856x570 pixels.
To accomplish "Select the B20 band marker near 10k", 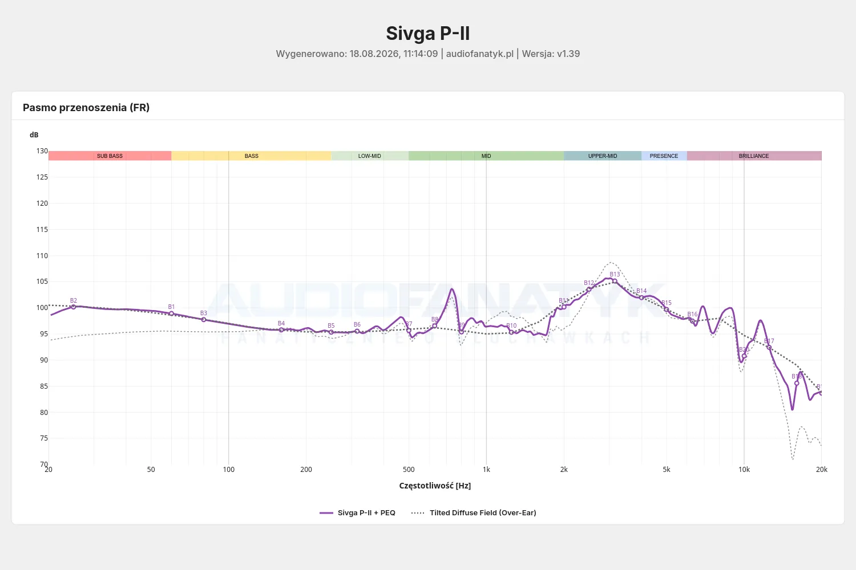I will [x=744, y=356].
